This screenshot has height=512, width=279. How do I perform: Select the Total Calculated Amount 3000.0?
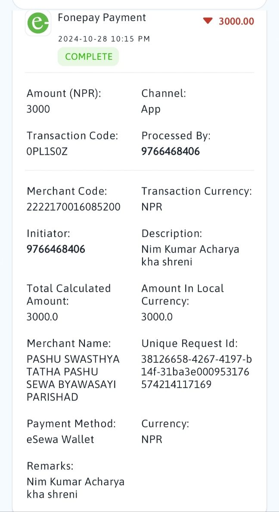42,316
